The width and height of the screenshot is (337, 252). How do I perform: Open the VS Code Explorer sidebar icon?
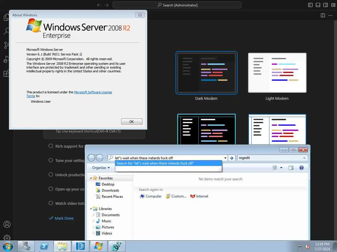click(x=6, y=17)
